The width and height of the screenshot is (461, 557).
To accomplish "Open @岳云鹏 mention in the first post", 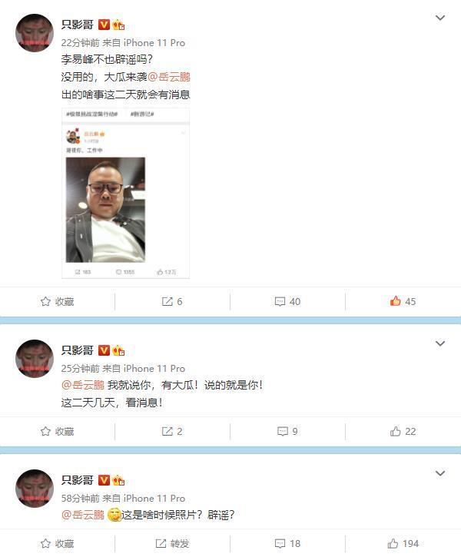I will (x=169, y=77).
